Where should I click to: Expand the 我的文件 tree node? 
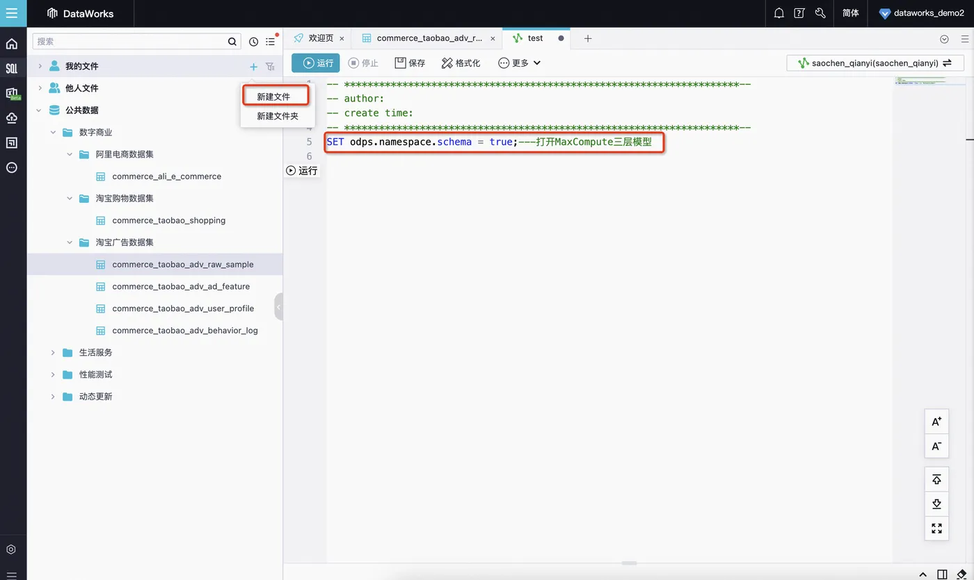pyautogui.click(x=40, y=66)
